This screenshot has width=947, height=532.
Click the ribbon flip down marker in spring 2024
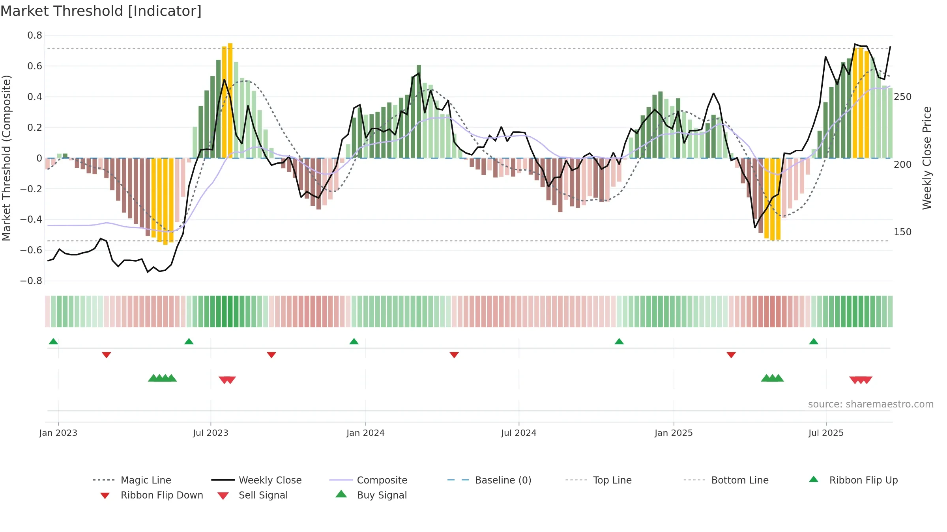click(x=454, y=355)
